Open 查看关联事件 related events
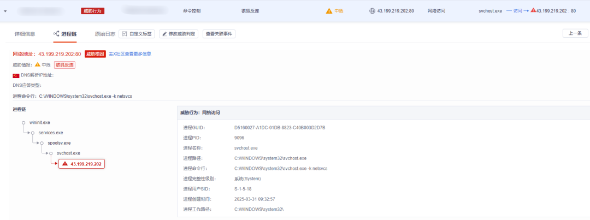 [219, 34]
